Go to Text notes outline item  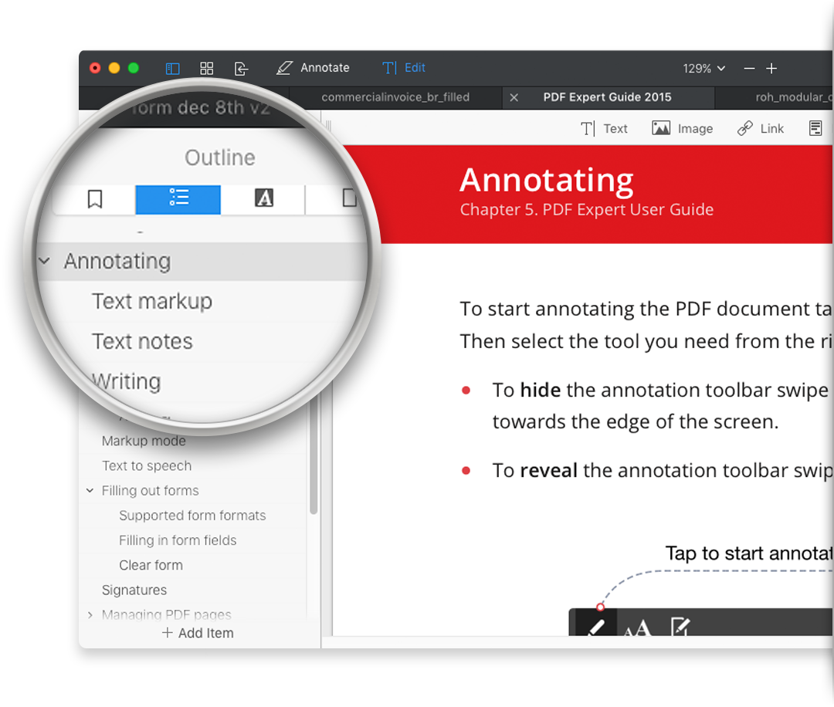(143, 341)
